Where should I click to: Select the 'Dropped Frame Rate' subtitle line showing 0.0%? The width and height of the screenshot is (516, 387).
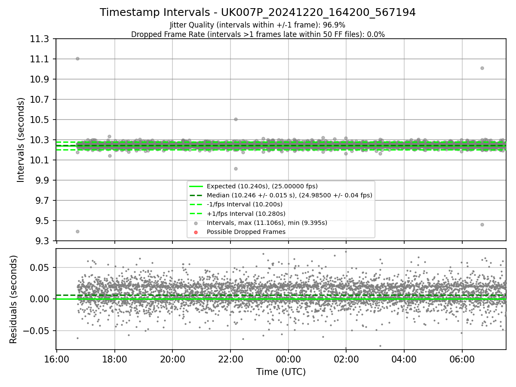coord(258,34)
